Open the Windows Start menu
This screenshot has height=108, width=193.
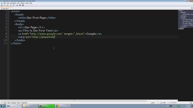pyautogui.click(x=3, y=106)
